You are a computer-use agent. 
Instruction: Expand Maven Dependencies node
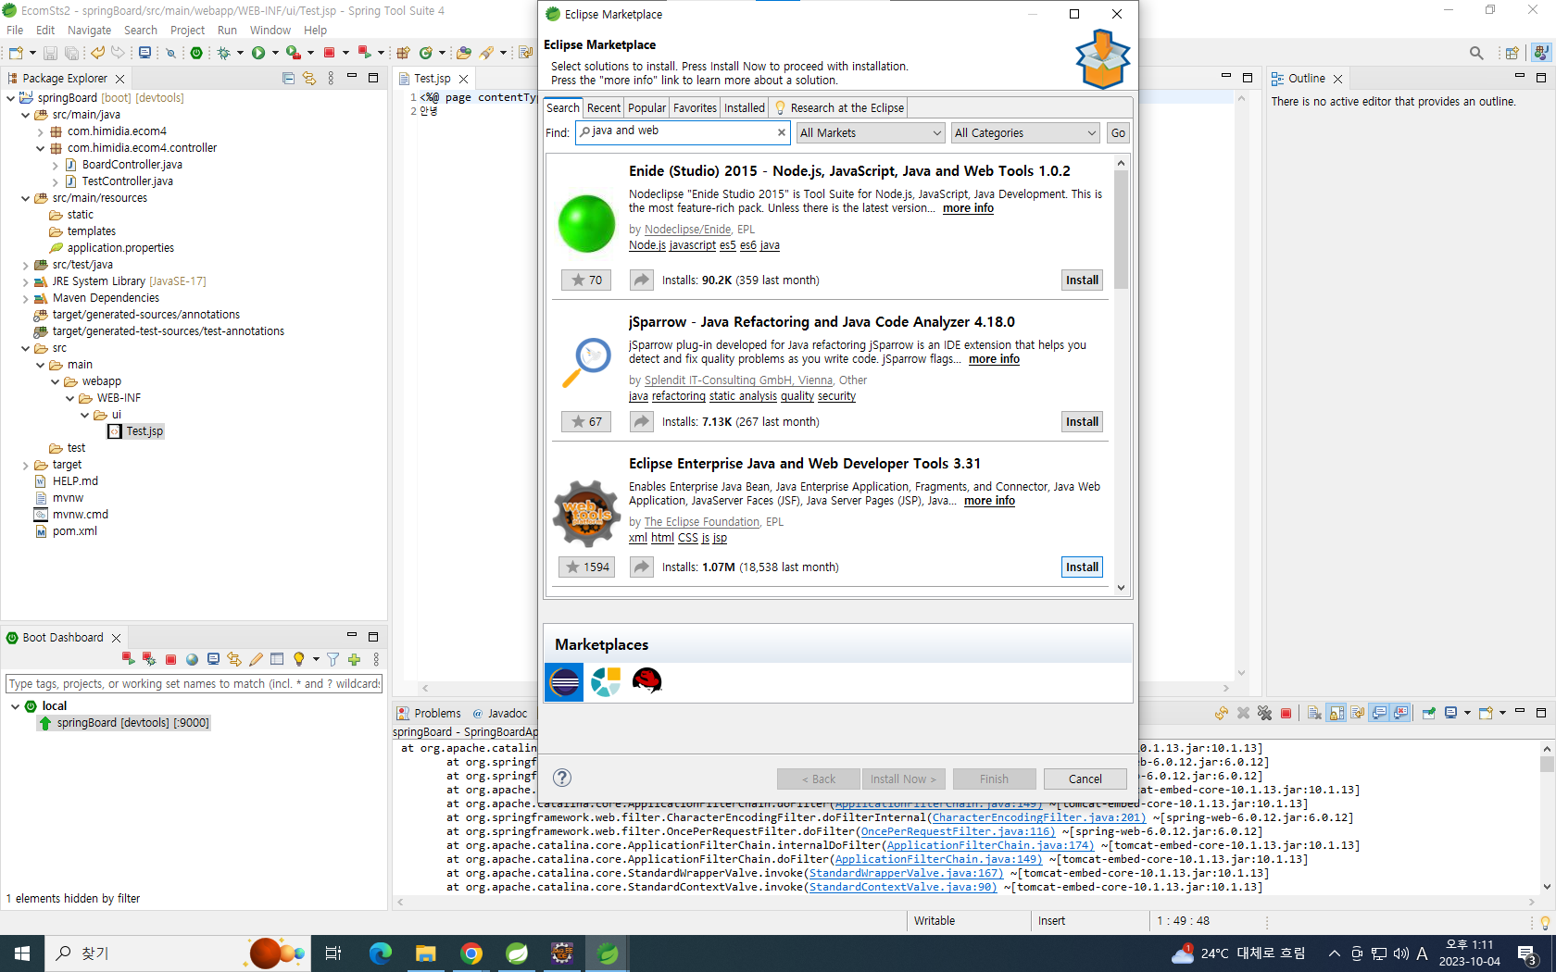pos(25,298)
